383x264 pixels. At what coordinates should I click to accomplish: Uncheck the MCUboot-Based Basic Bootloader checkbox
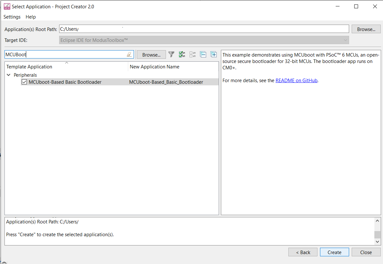coord(24,82)
